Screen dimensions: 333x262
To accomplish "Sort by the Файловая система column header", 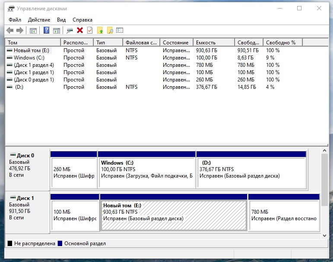I will pos(141,43).
